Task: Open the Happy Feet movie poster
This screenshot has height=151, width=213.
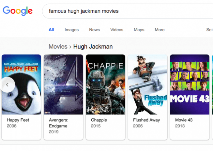Action: tap(21, 85)
